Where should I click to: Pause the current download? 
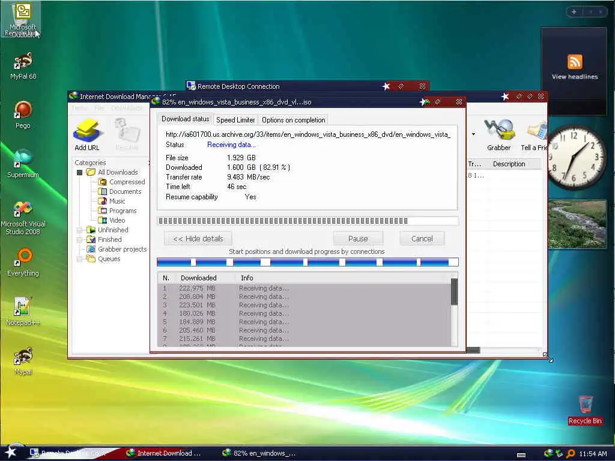[x=358, y=239]
